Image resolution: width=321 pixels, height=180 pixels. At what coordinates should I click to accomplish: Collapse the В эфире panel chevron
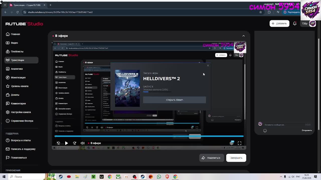[x=244, y=36]
